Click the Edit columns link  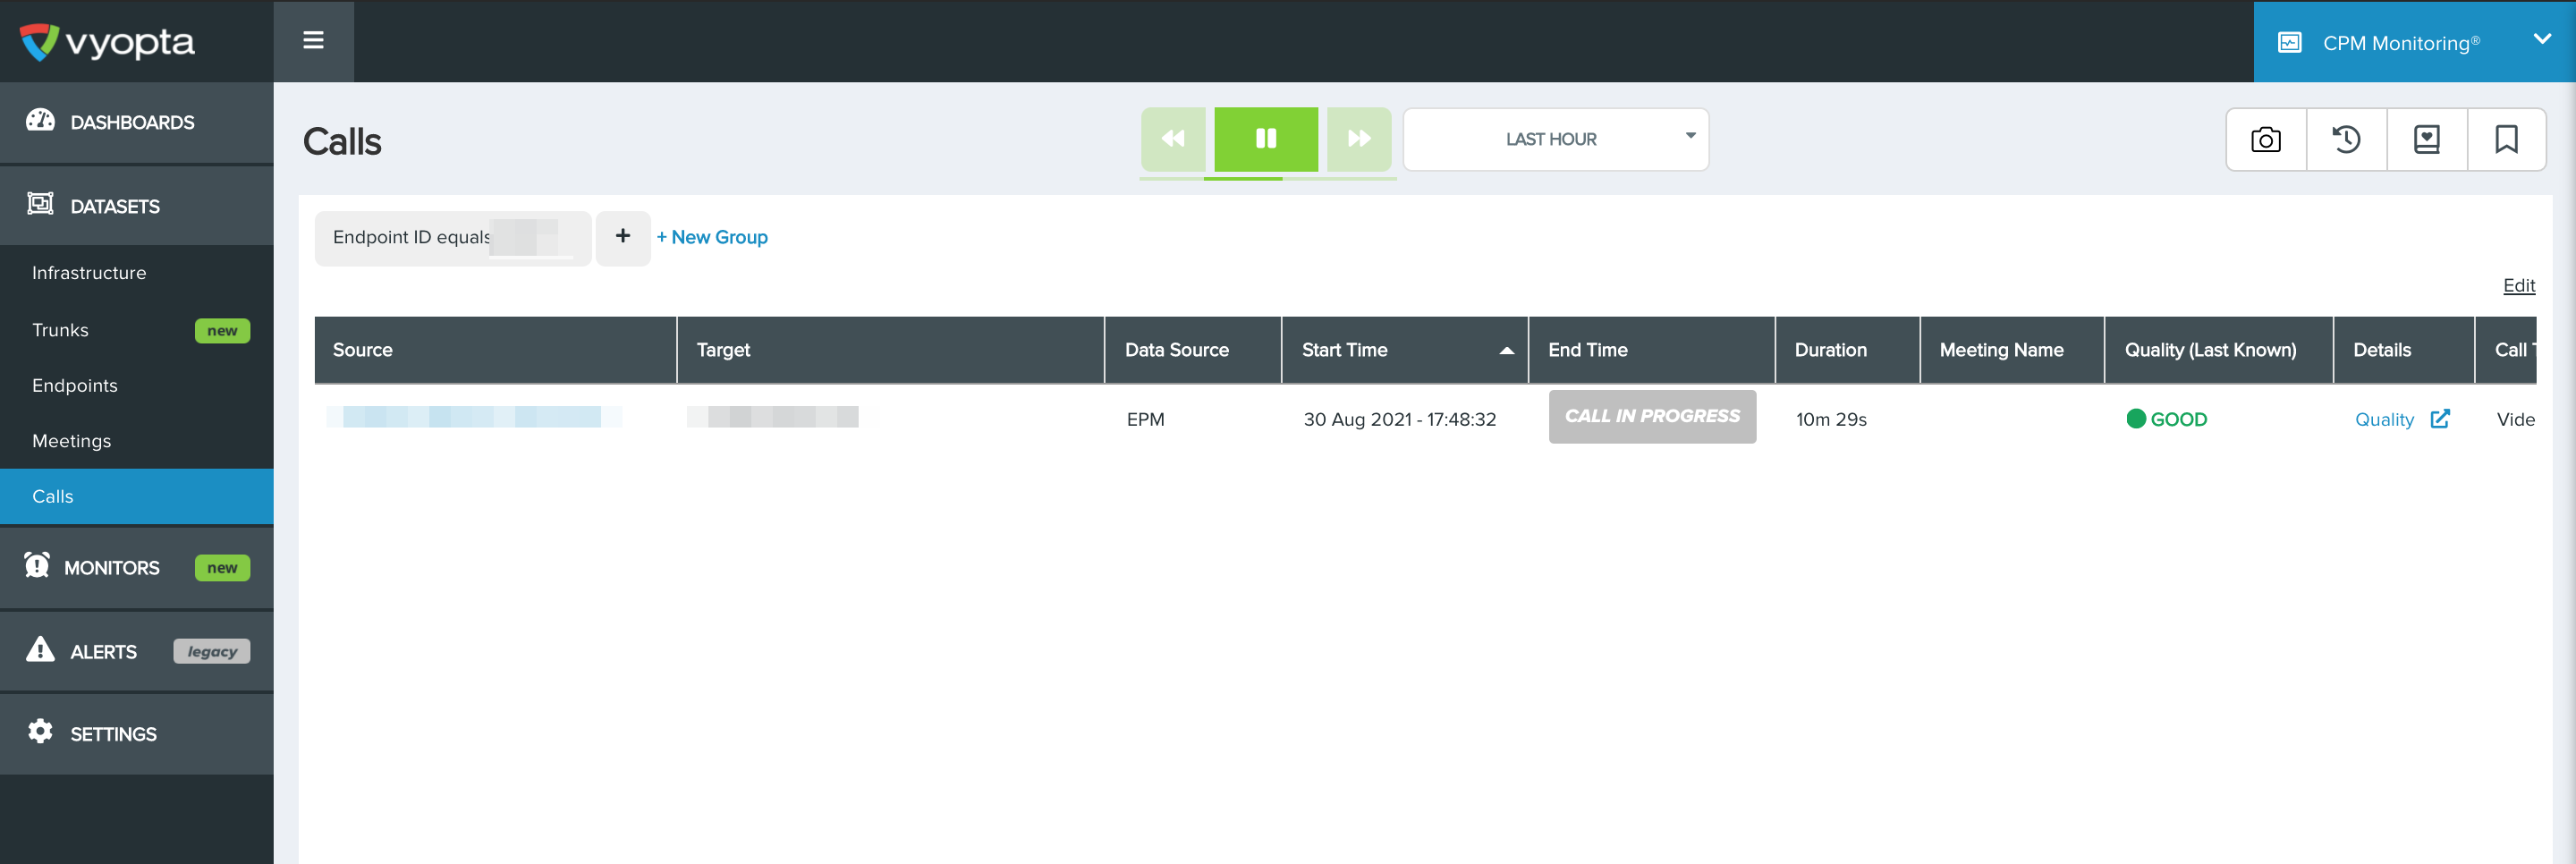(x=2518, y=286)
